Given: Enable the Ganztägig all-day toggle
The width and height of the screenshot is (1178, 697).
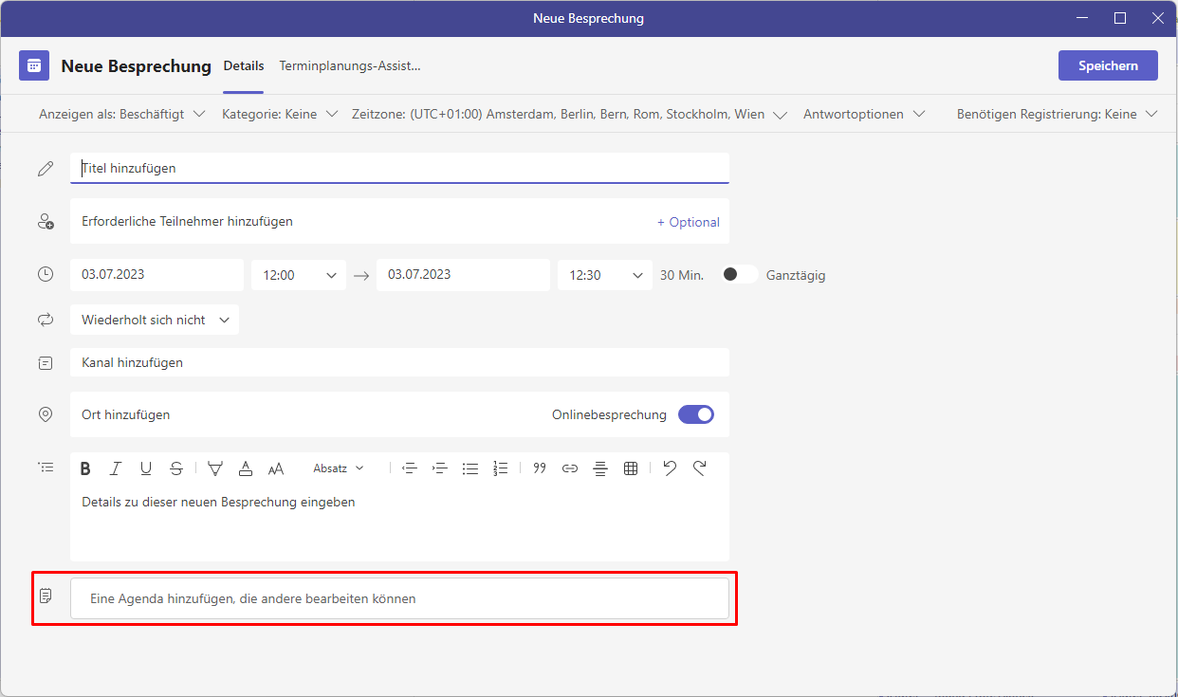Looking at the screenshot, I should pyautogui.click(x=740, y=275).
